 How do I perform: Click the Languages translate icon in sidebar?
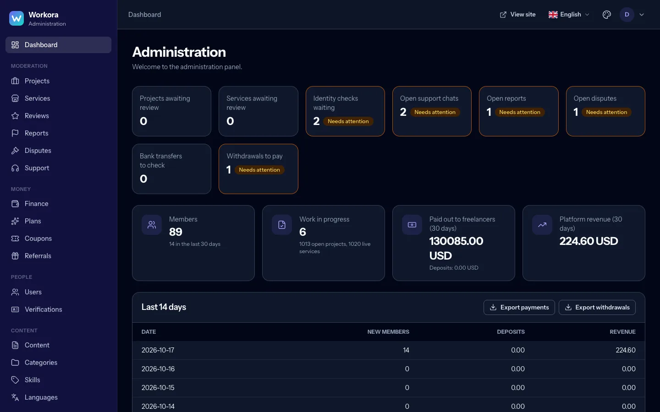[x=15, y=397]
